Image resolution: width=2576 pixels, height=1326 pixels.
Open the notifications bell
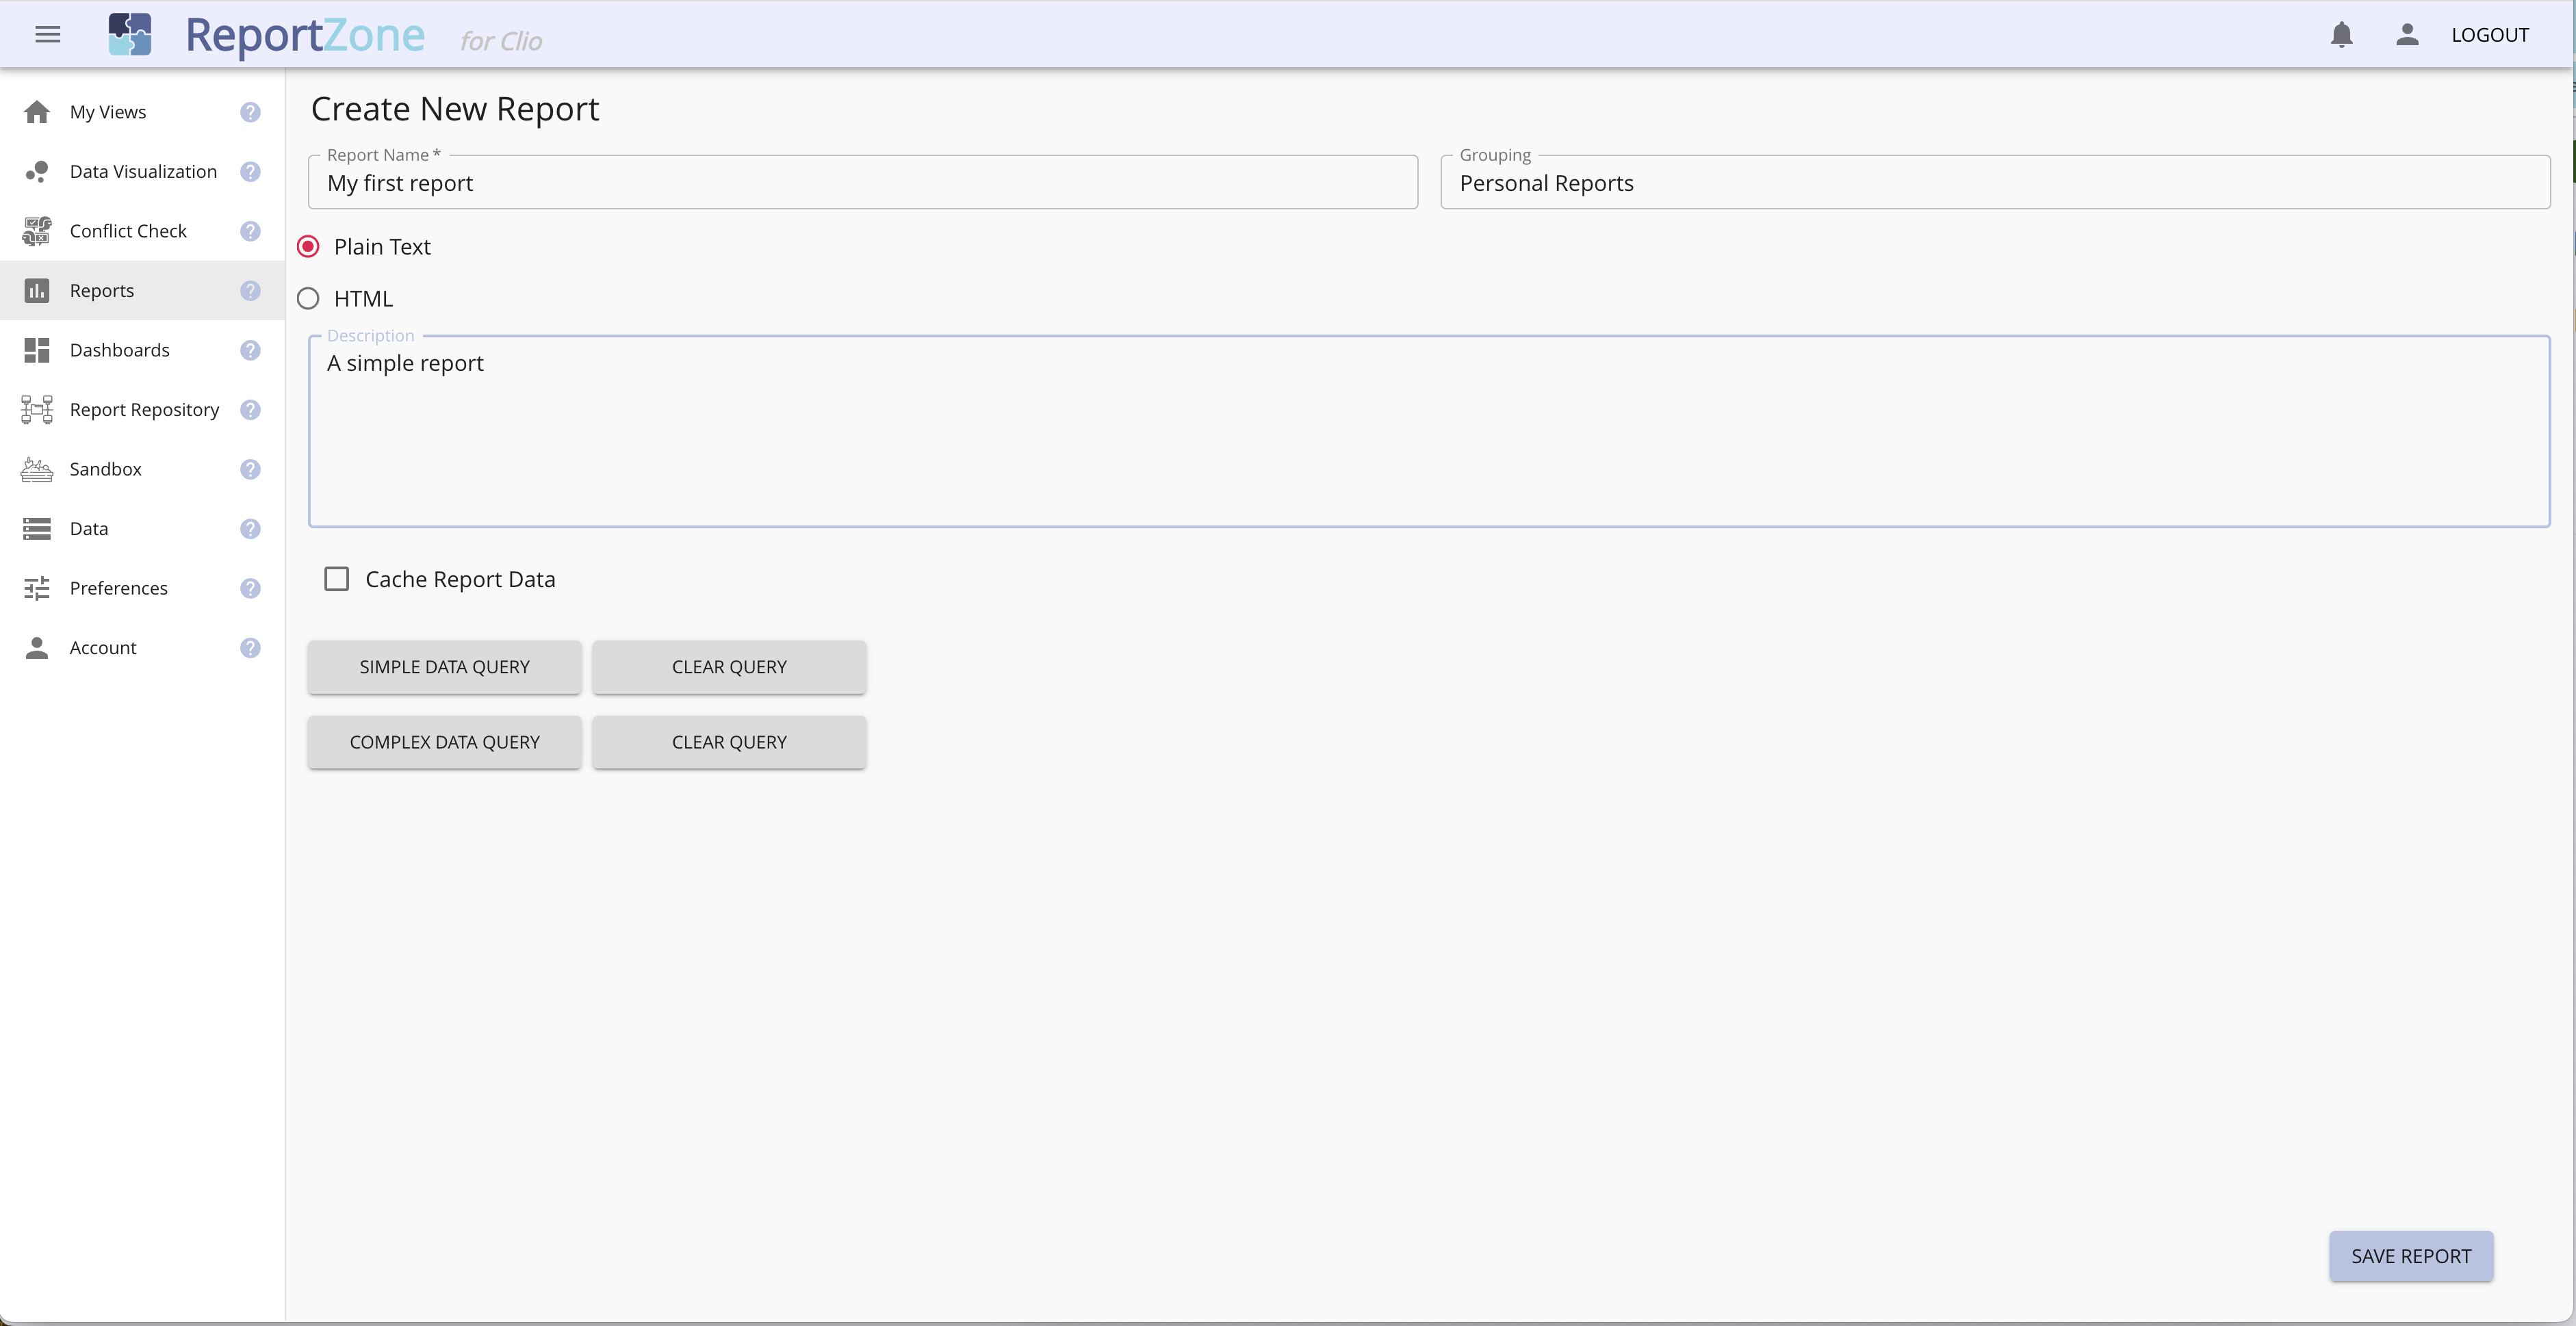coord(2341,35)
